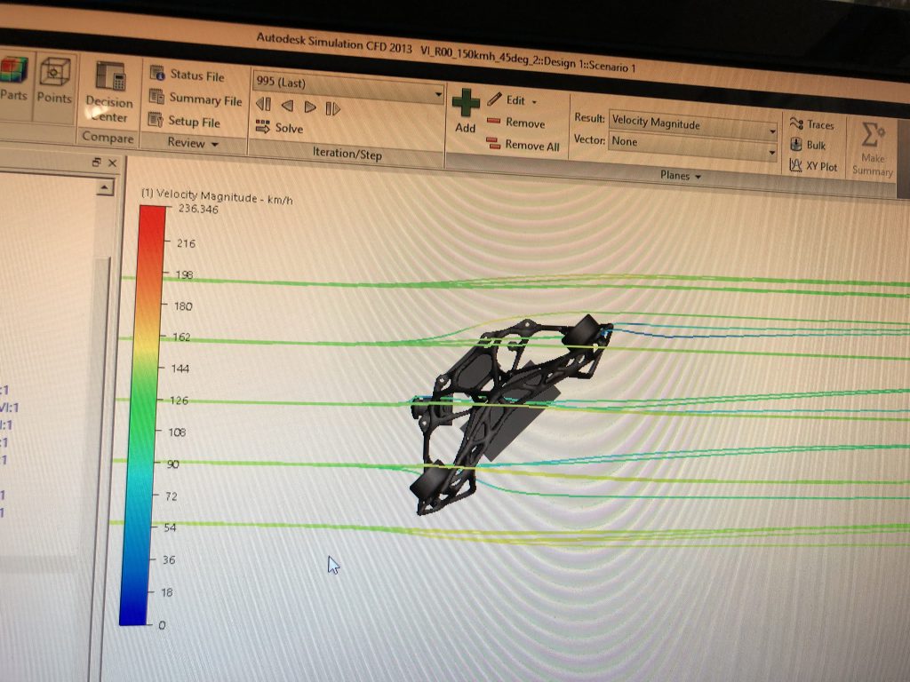Open the Summary File
Viewport: 910px width, 682px height.
click(196, 99)
